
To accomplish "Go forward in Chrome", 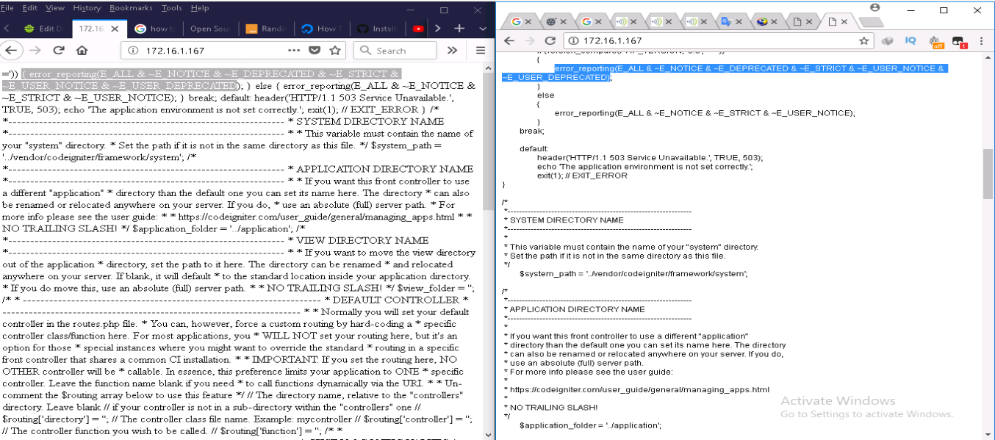I will (530, 41).
